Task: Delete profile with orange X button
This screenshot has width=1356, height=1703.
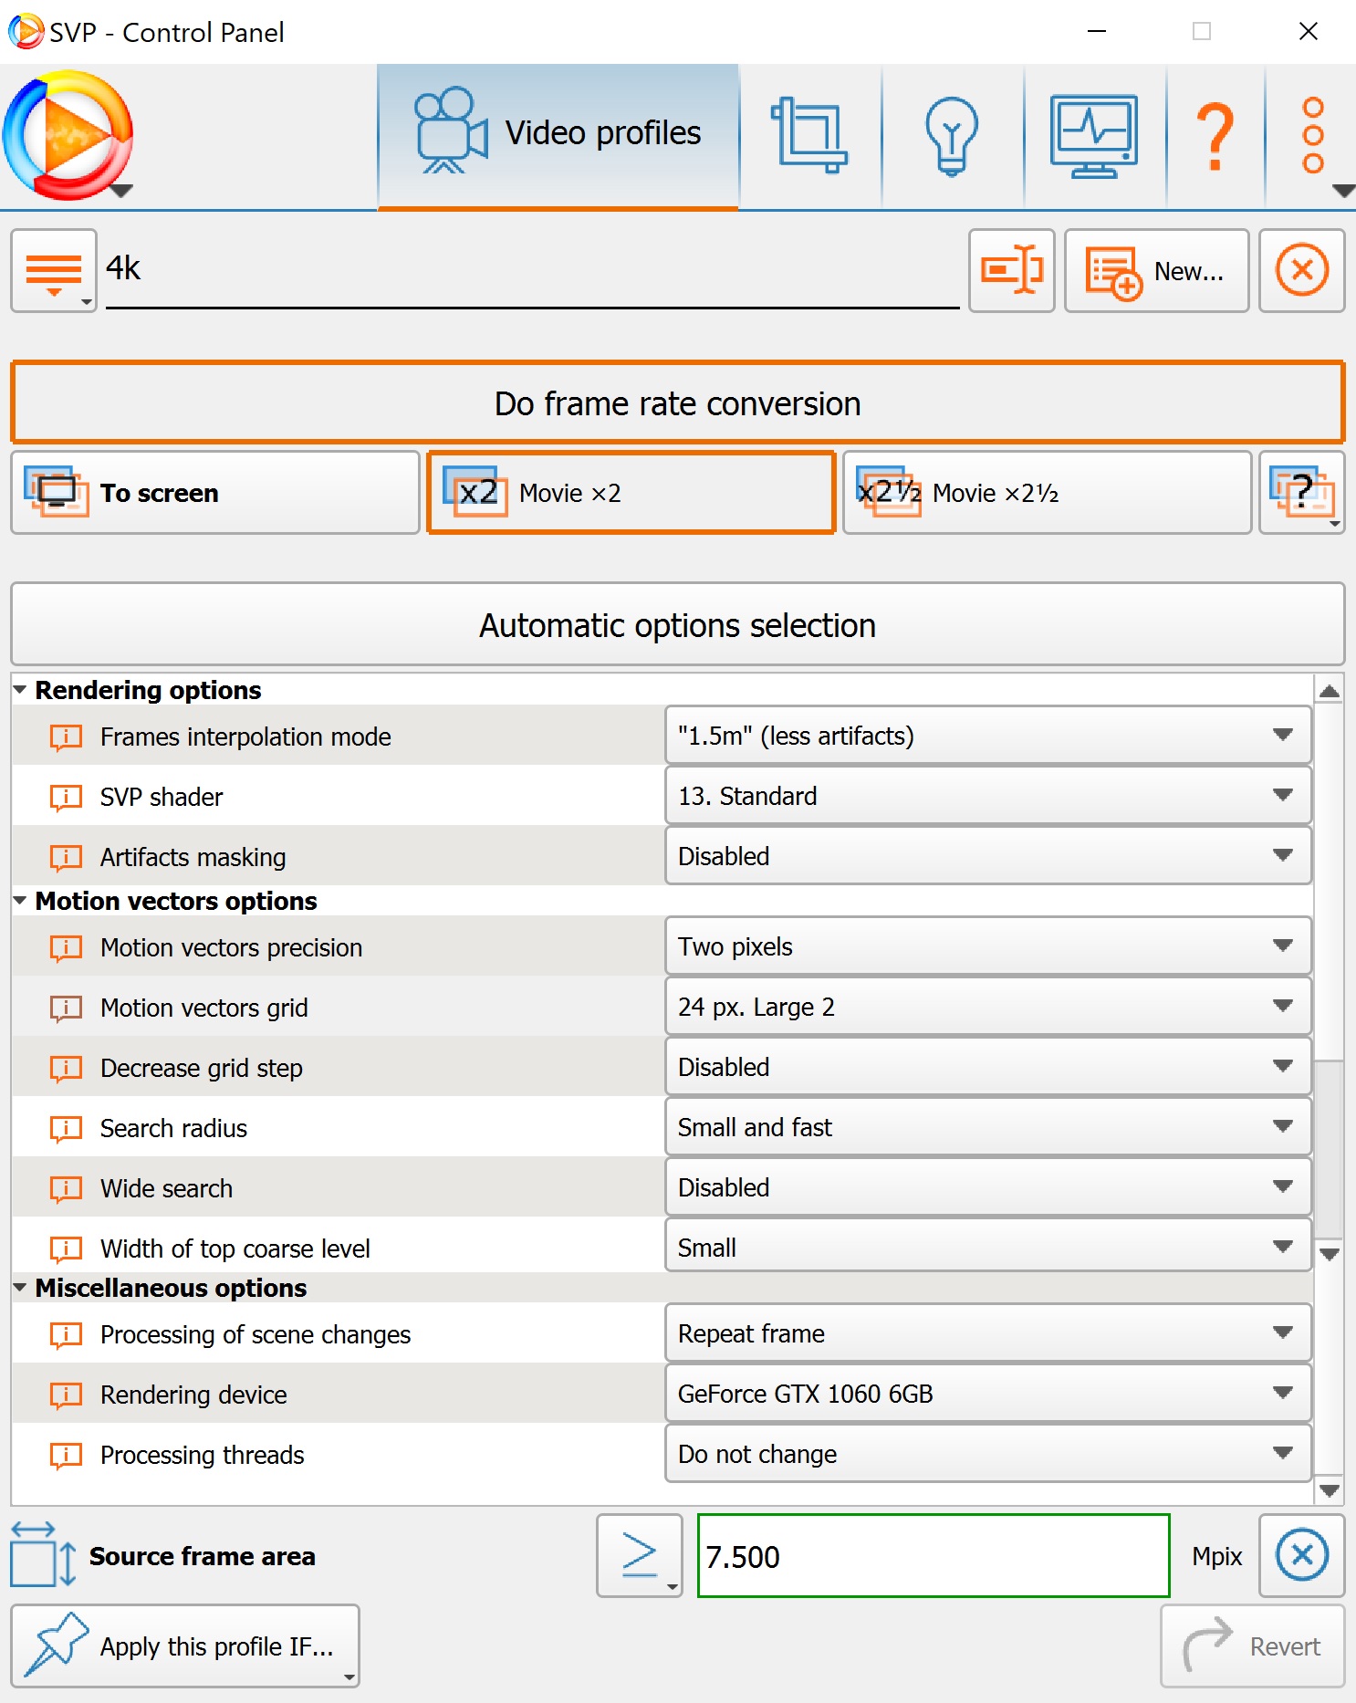Action: tap(1301, 270)
